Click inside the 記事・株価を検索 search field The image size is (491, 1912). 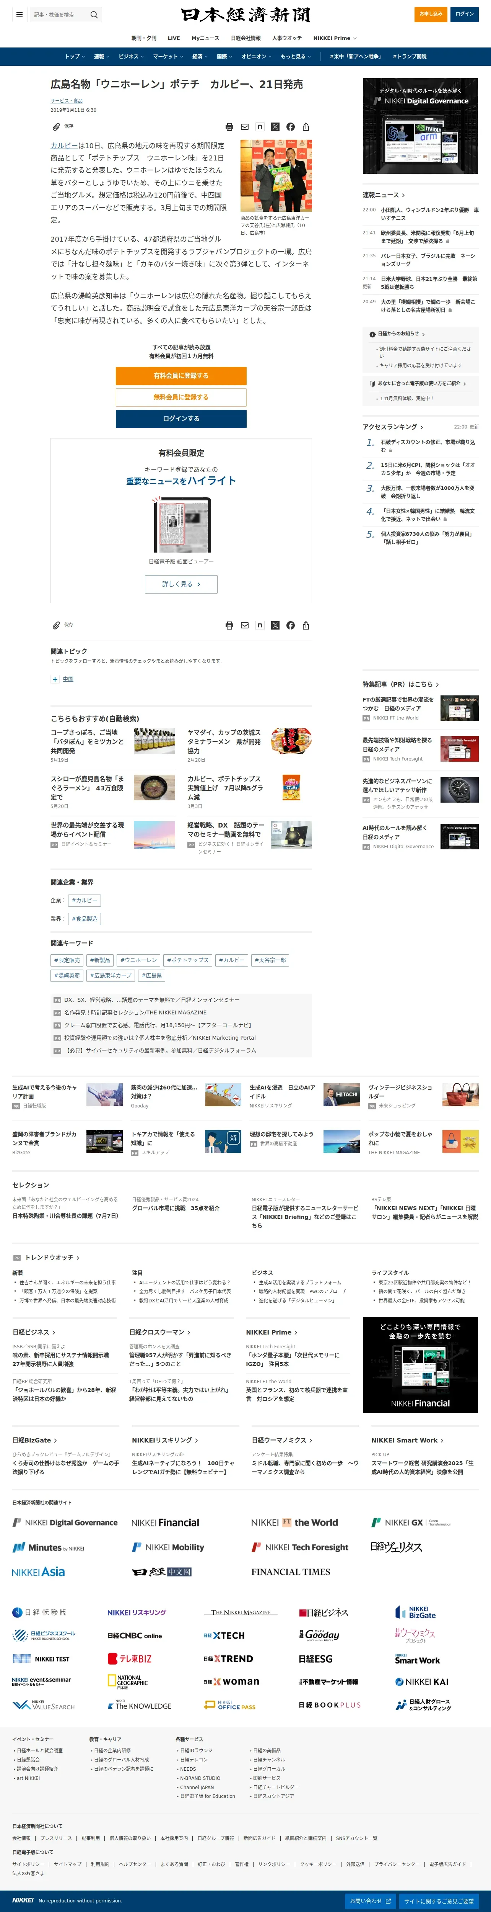tap(59, 14)
